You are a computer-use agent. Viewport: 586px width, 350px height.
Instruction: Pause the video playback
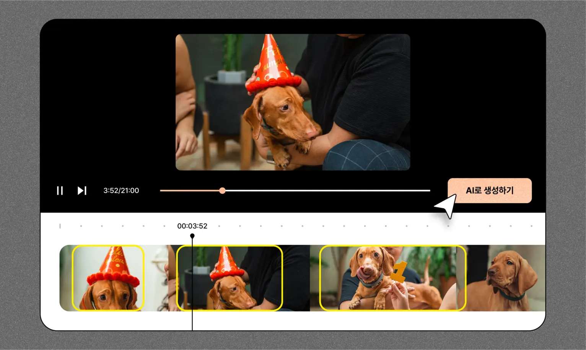(60, 191)
